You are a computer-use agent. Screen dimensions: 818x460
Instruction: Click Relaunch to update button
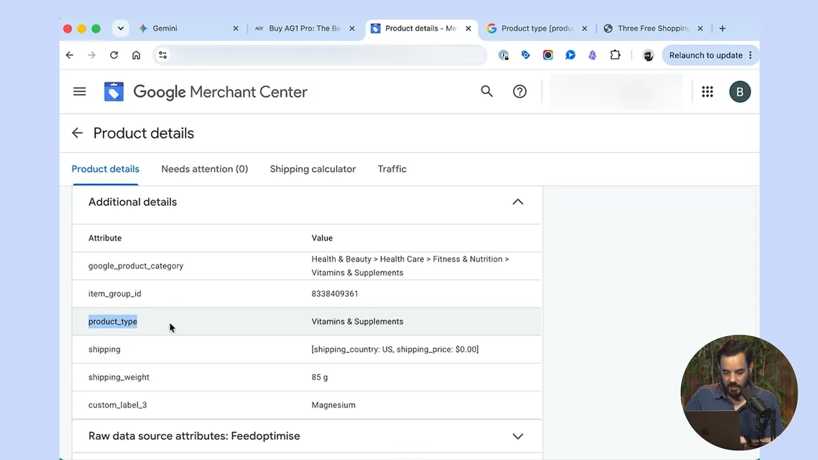710,55
